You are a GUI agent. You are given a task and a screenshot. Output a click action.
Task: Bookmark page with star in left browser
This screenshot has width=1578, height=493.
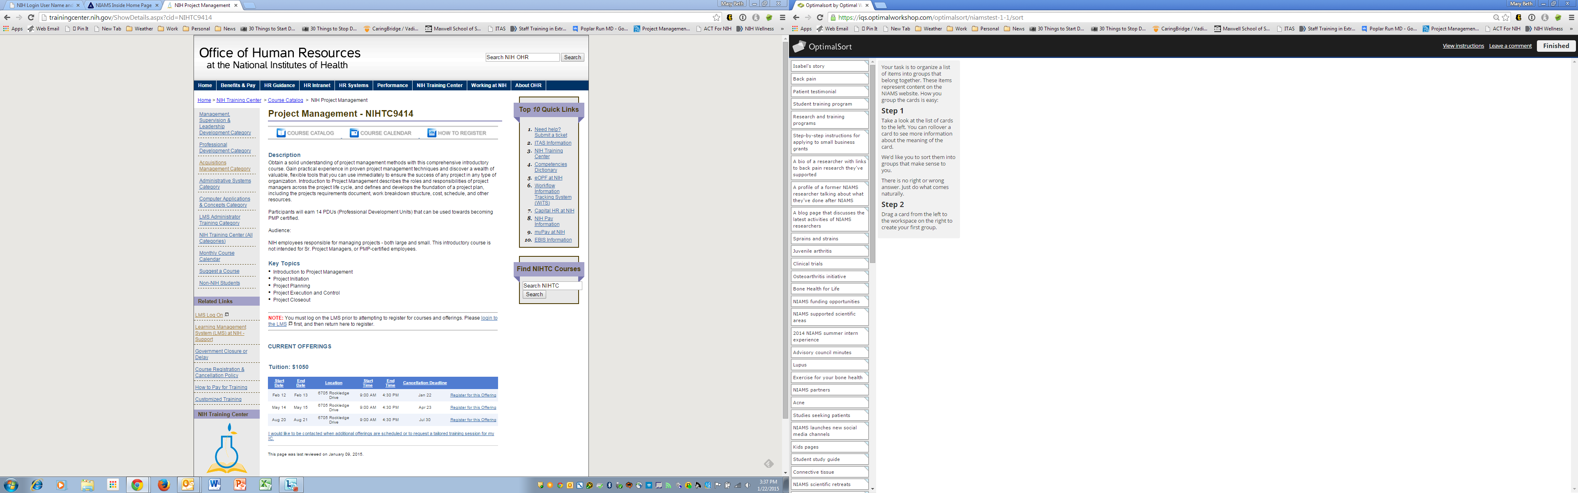pyautogui.click(x=716, y=18)
